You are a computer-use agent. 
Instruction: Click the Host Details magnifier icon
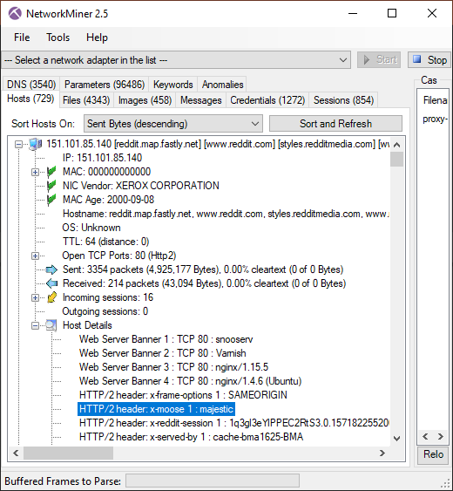tap(51, 325)
